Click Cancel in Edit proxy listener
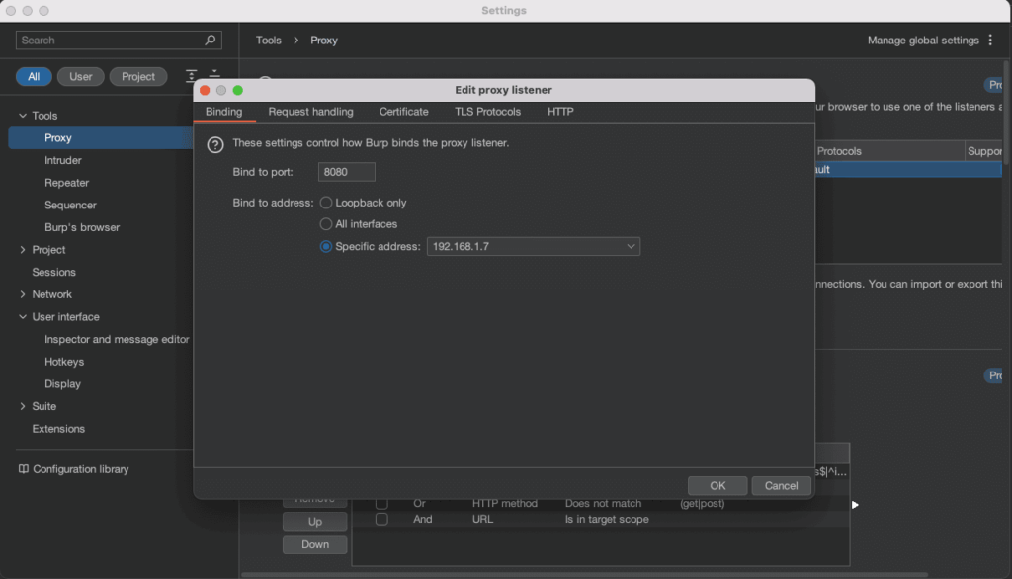1012x579 pixels. 781,485
